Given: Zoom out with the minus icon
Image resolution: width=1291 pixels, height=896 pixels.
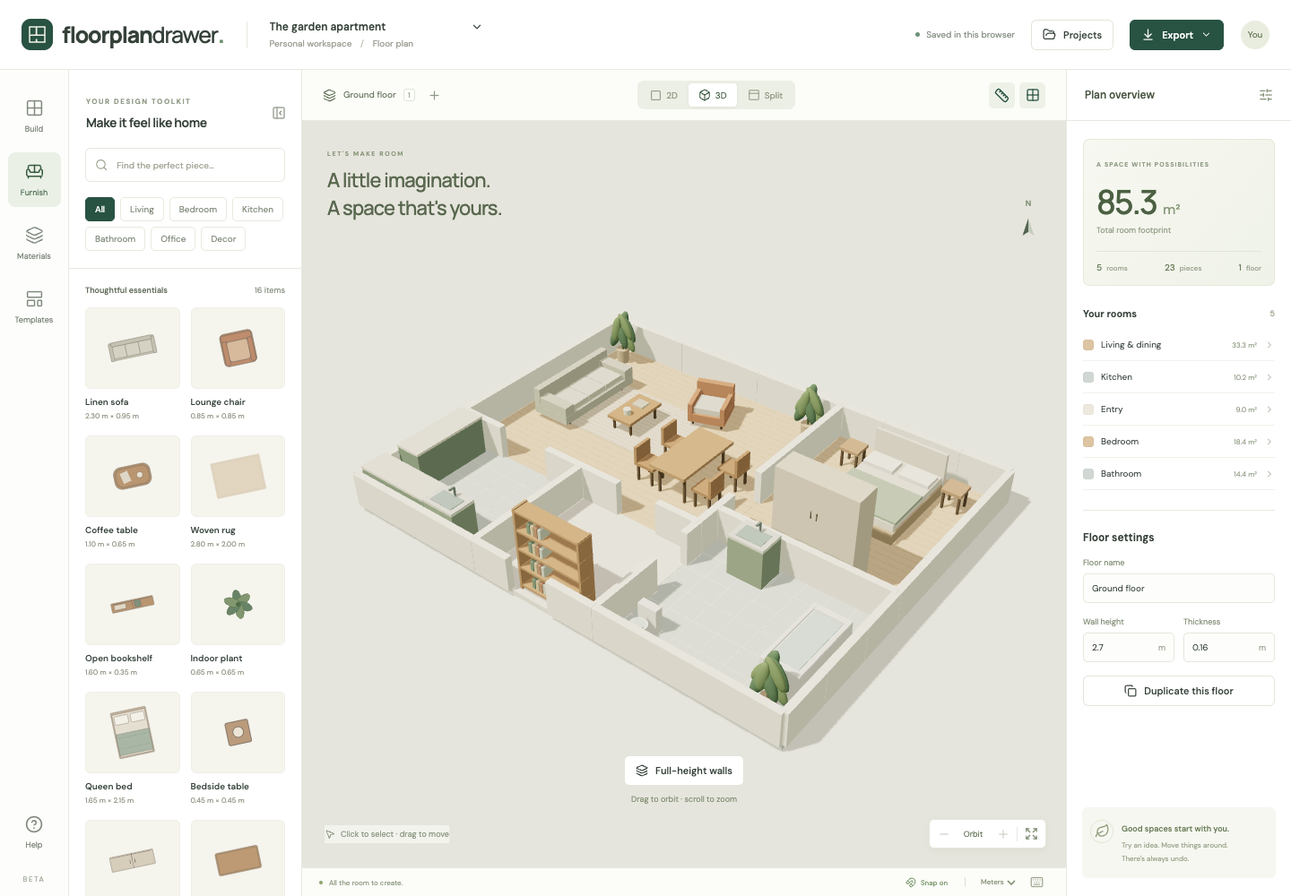Looking at the screenshot, I should (x=944, y=834).
